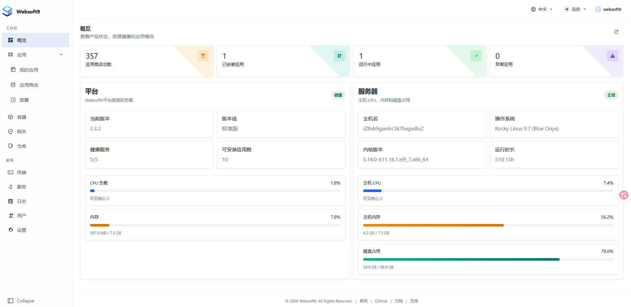Screen dimensions: 631x307
Task: Click the 异常应用 card label
Action: (x=504, y=64)
